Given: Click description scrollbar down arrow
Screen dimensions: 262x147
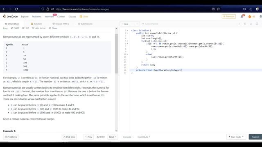Looking at the screenshot, I should pyautogui.click(x=116, y=131).
